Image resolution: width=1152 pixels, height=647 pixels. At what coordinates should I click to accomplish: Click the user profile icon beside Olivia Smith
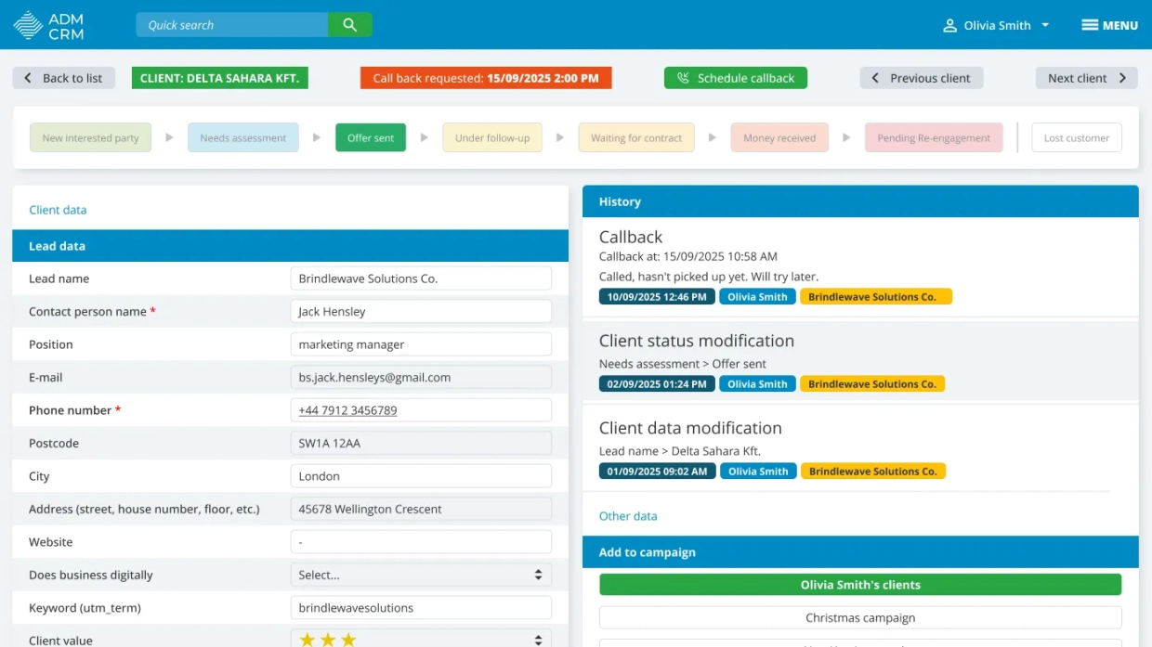pyautogui.click(x=949, y=25)
